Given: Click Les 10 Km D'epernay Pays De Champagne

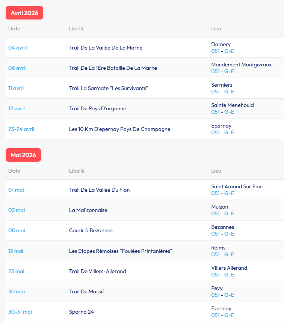Looking at the screenshot, I should 119,129.
